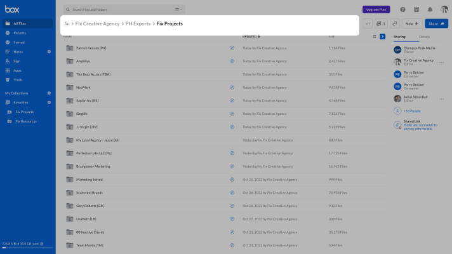Image resolution: width=452 pixels, height=254 pixels.
Task: Open Marketing Solved folder
Action: [x=90, y=180]
